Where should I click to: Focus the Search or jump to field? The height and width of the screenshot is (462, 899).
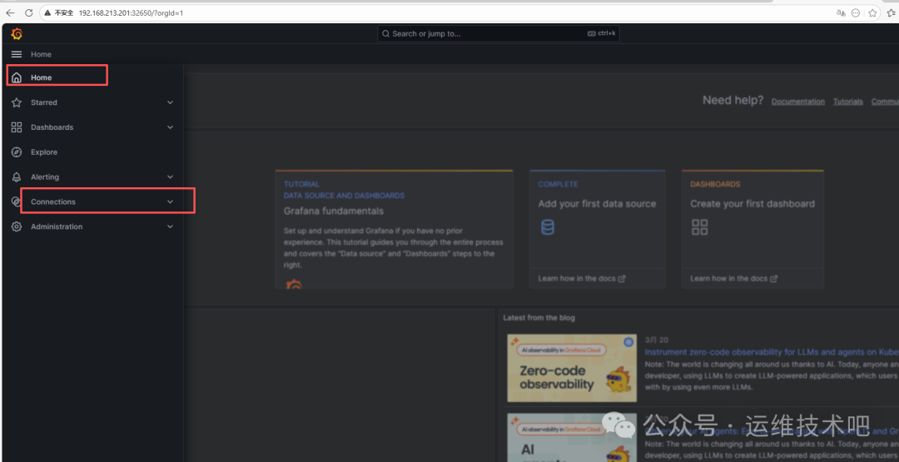[499, 34]
